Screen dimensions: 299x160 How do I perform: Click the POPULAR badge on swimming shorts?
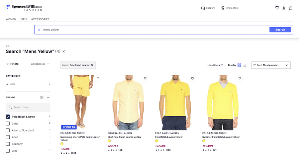pyautogui.click(x=69, y=127)
